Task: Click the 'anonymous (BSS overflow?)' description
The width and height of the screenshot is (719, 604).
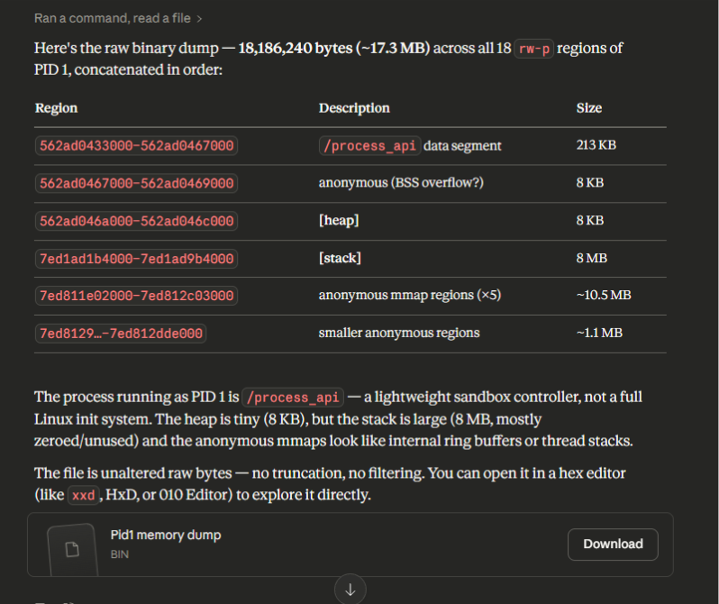Action: (x=401, y=183)
